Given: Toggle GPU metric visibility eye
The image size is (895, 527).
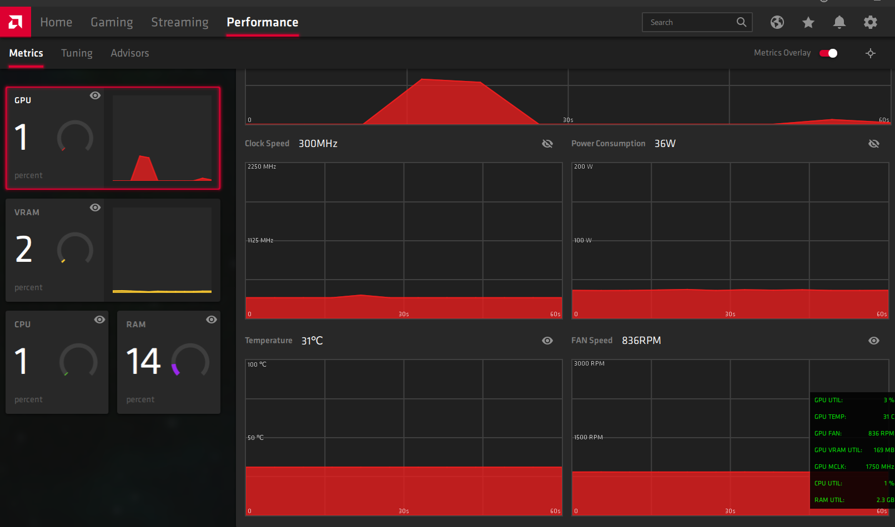Looking at the screenshot, I should pos(95,95).
